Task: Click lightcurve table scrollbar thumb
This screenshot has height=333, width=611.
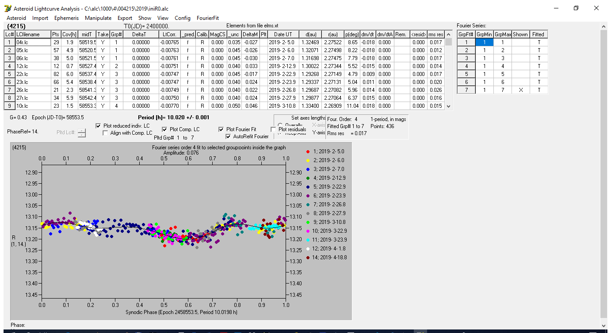Action: (449, 42)
